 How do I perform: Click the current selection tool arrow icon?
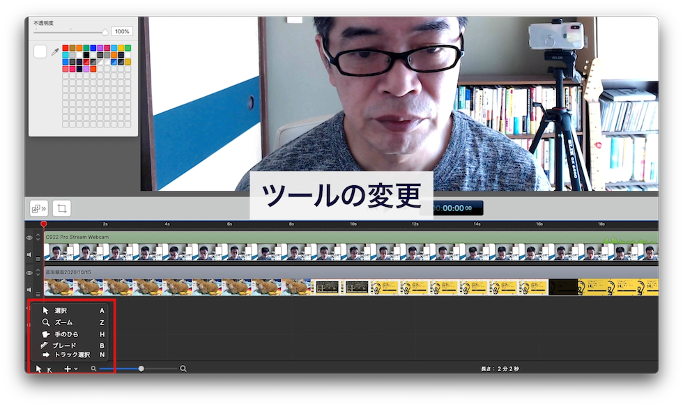[x=39, y=368]
